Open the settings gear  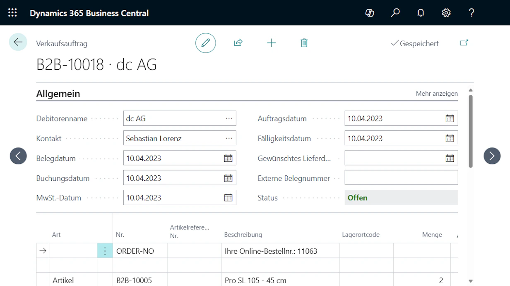click(x=446, y=13)
